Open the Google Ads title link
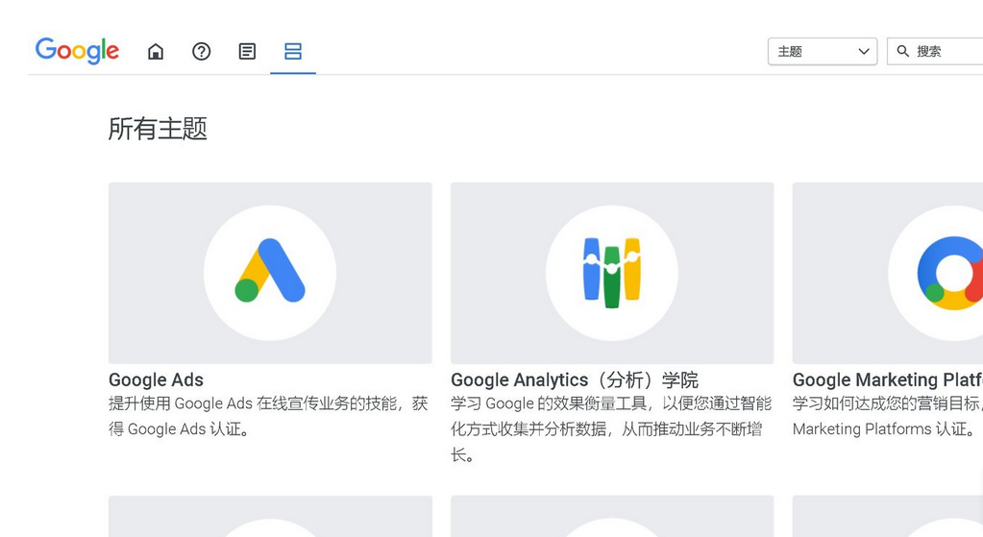The height and width of the screenshot is (537, 983). tap(156, 379)
